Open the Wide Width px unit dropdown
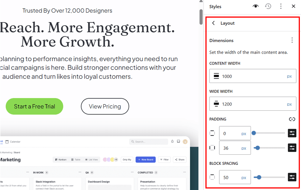The image size is (301, 190). coord(289,104)
